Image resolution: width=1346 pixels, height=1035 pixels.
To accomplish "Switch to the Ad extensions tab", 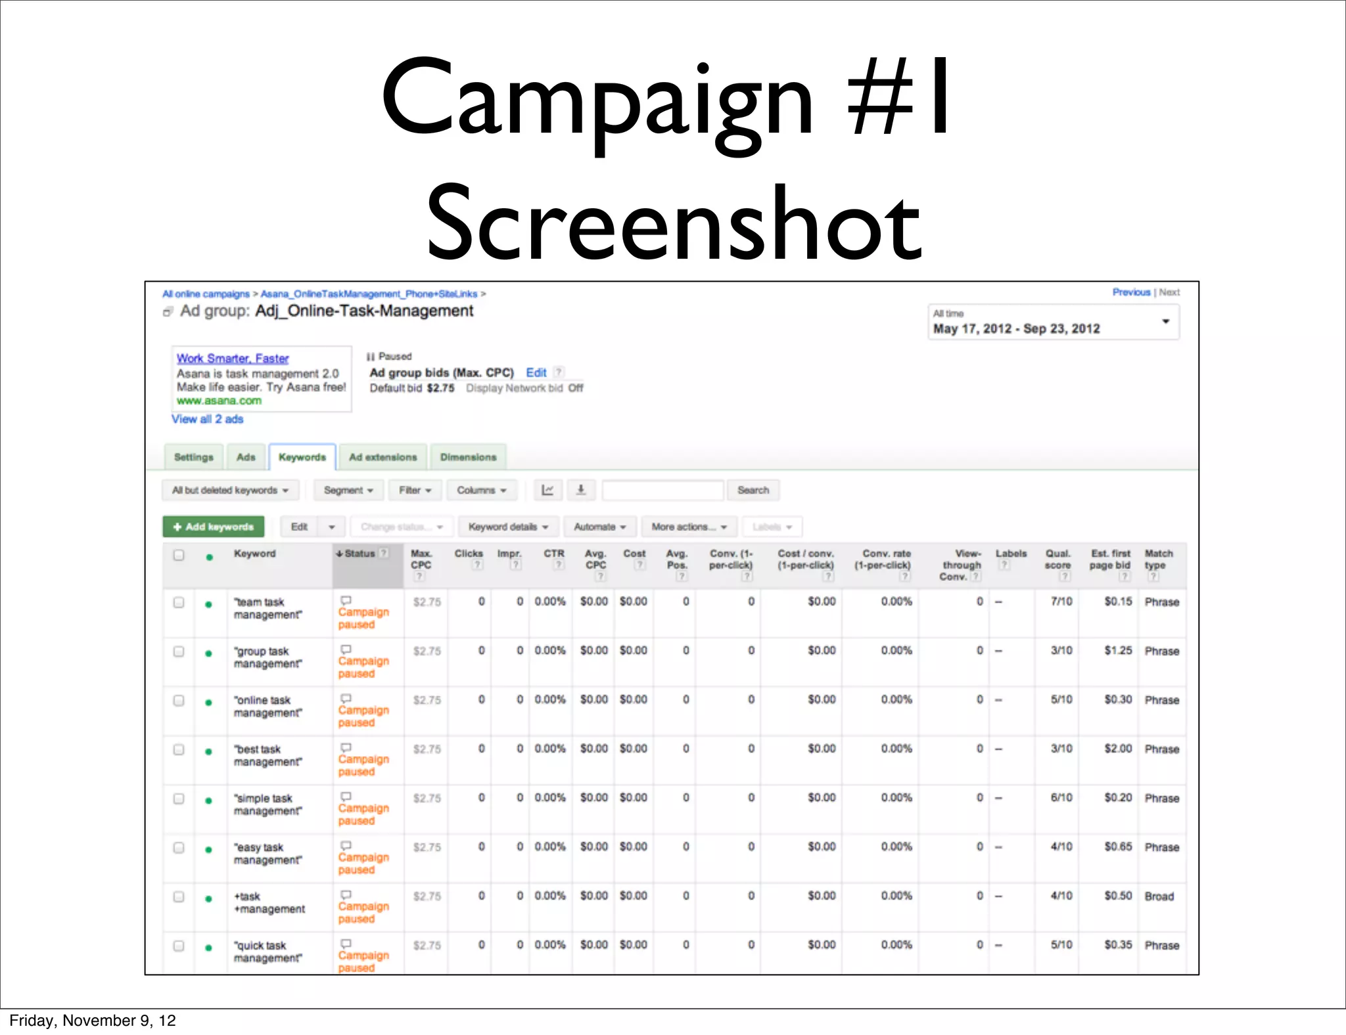I will [x=383, y=457].
